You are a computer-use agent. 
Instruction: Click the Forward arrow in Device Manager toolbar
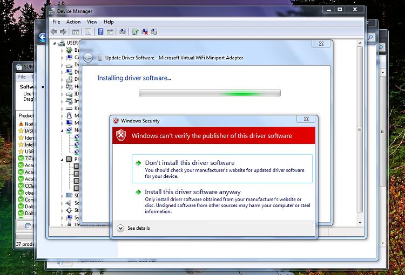63,32
